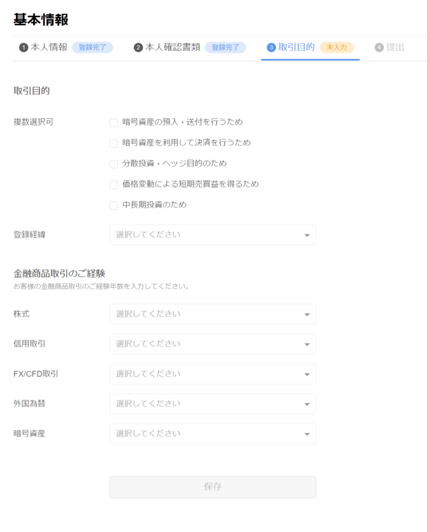Go to the 本人確認書類 step tab
The width and height of the screenshot is (427, 532).
pos(190,47)
